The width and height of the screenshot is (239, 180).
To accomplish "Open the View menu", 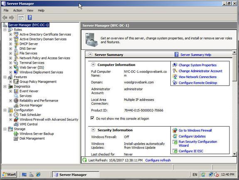I will click(x=30, y=10).
